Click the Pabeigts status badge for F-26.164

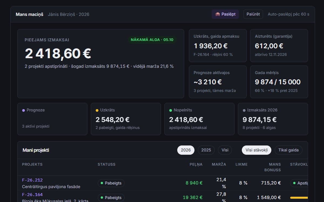coord(111,198)
